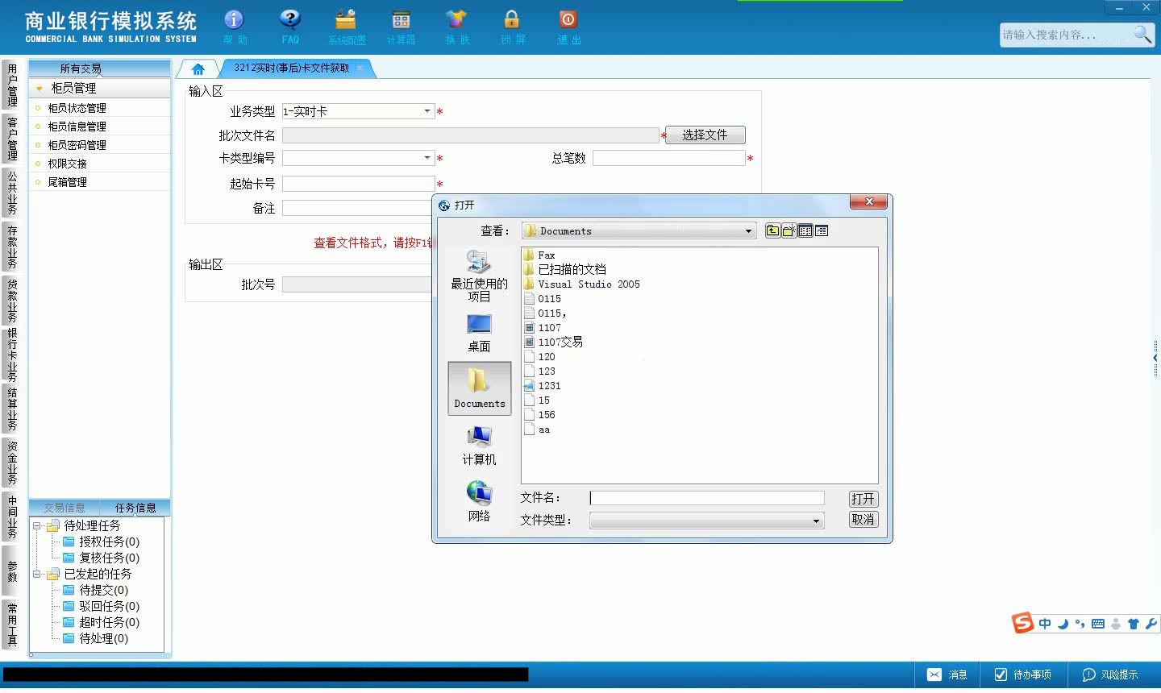This screenshot has height=693, width=1161.
Task: Click the 取消 button in dialog
Action: [x=863, y=520]
